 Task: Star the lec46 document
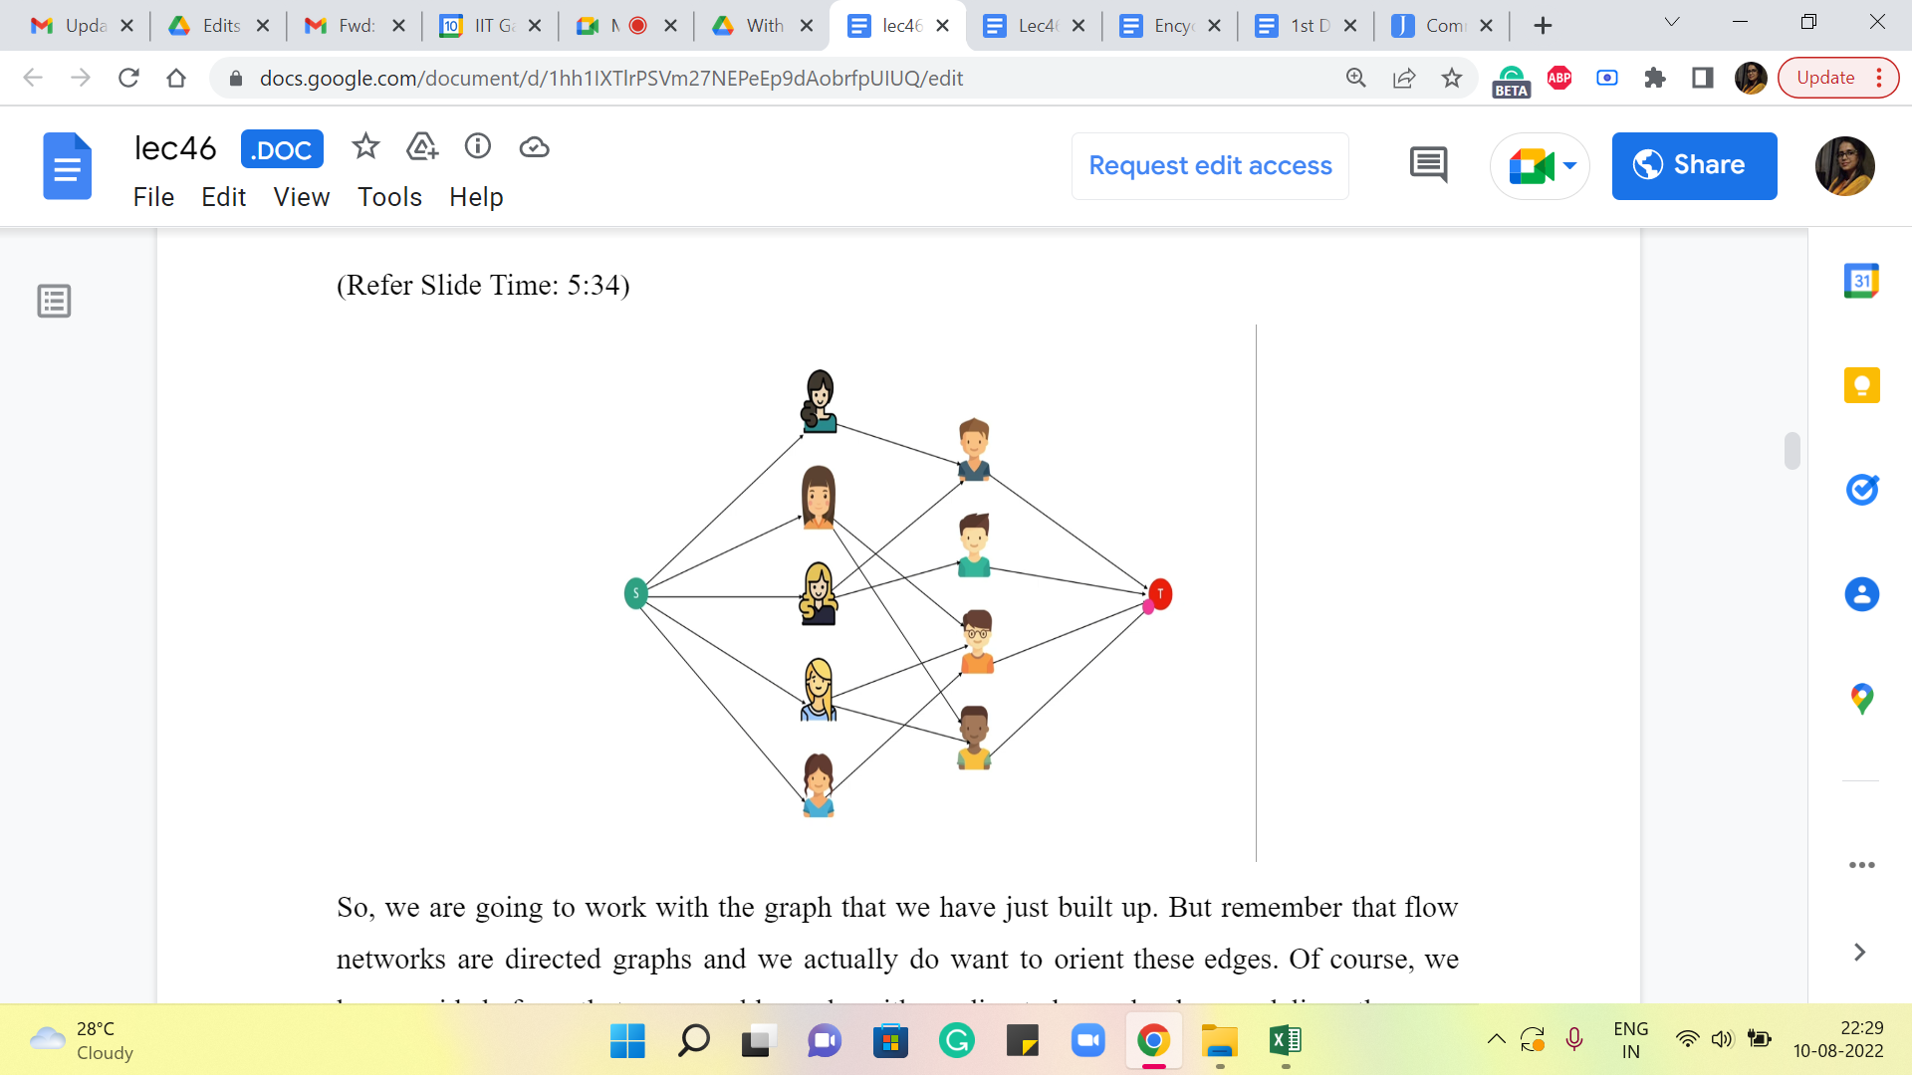pyautogui.click(x=365, y=147)
